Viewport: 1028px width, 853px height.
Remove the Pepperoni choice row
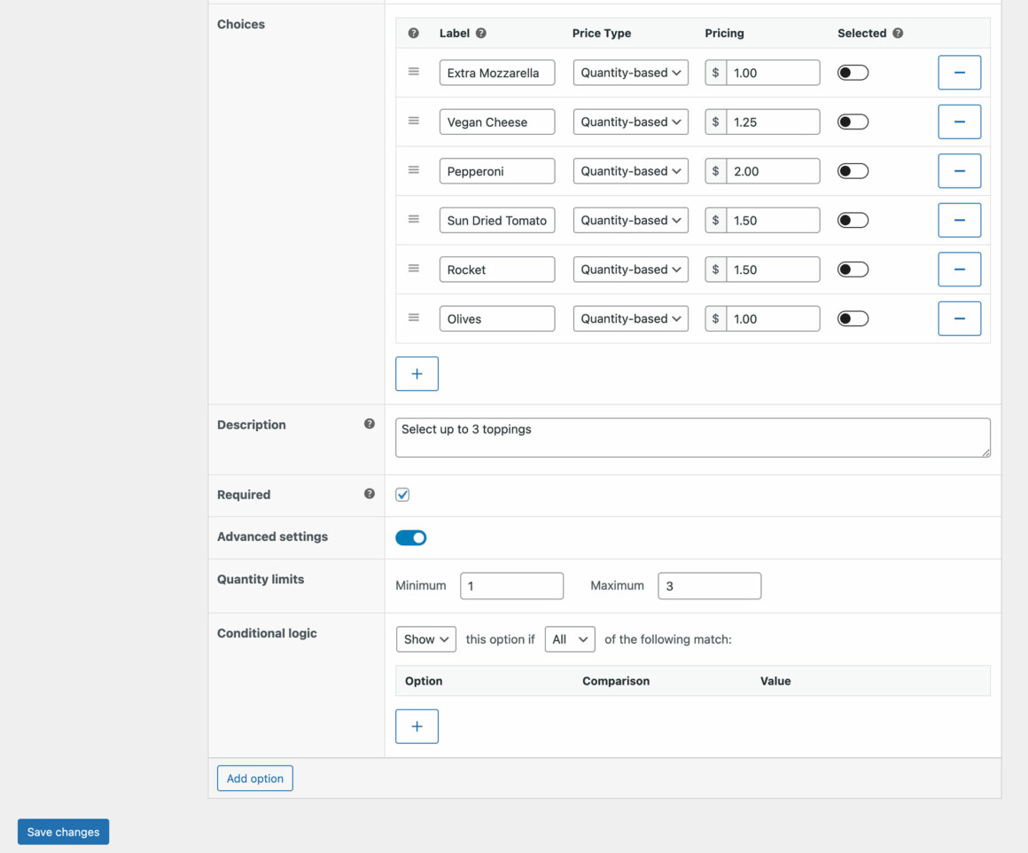point(959,170)
